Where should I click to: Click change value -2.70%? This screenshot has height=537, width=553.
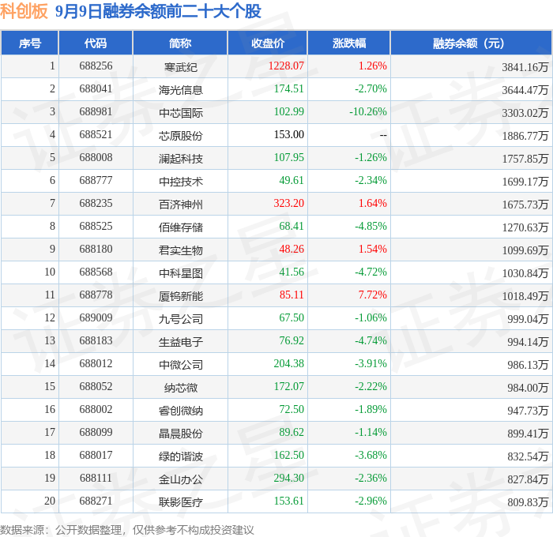371,89
